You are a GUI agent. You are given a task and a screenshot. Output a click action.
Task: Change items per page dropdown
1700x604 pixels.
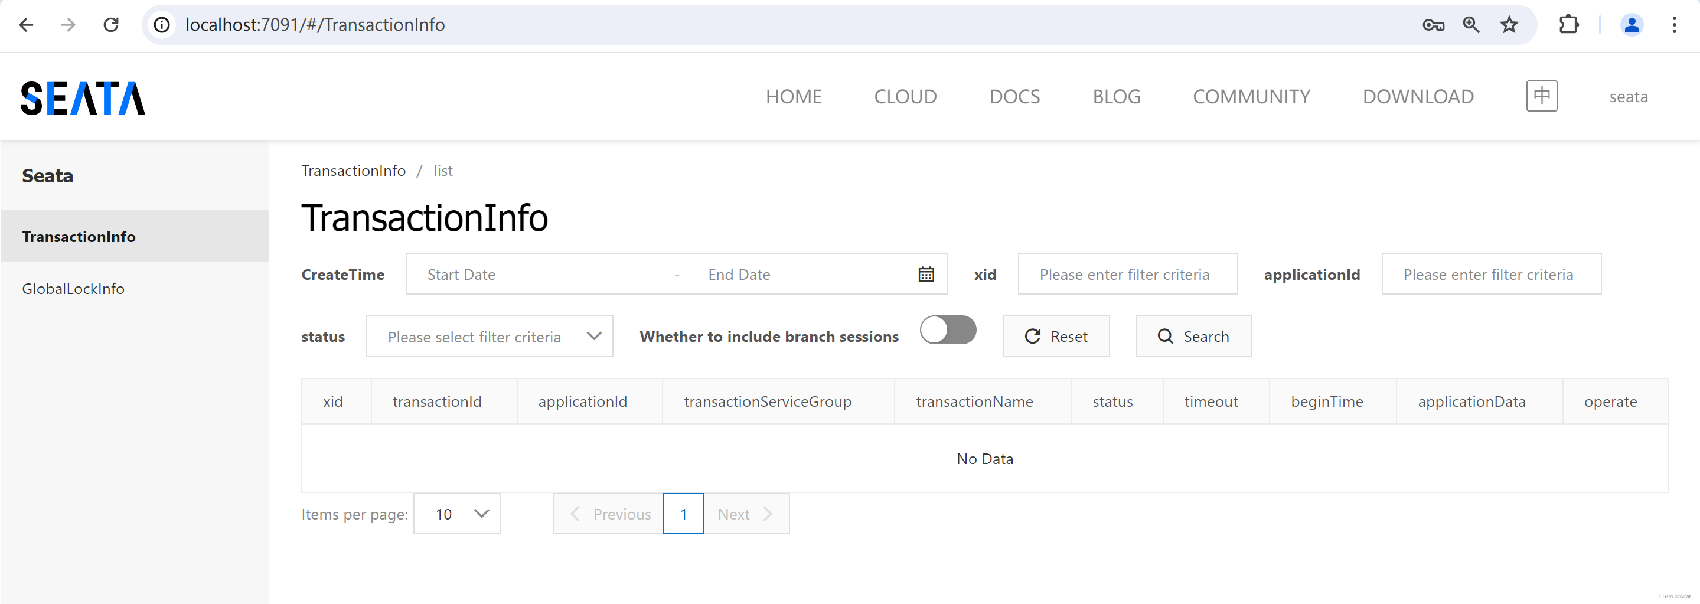pos(456,514)
